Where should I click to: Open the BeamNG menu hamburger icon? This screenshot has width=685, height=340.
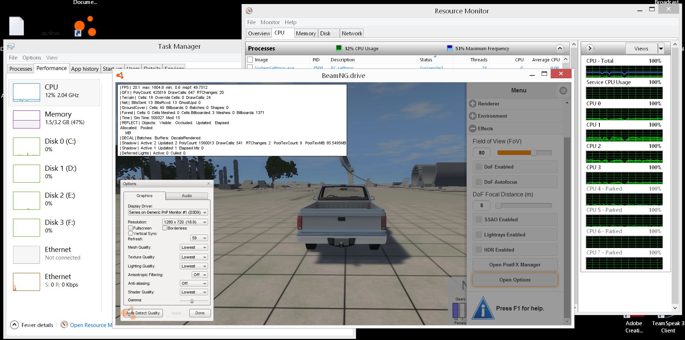[x=563, y=91]
